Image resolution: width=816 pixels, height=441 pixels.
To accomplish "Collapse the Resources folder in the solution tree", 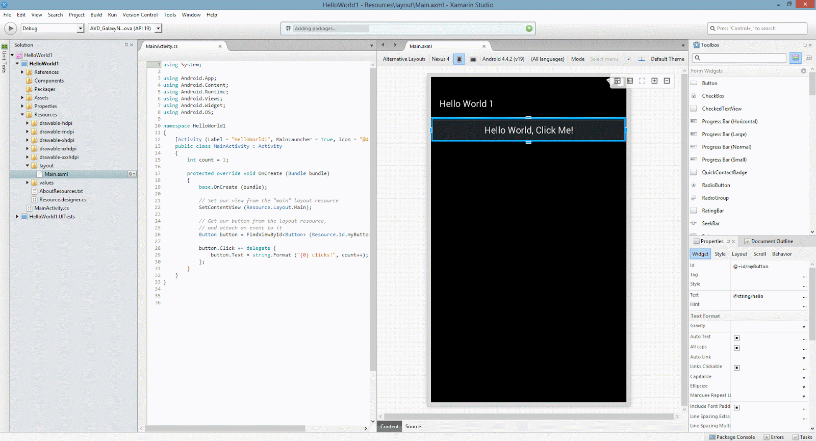I will point(22,115).
